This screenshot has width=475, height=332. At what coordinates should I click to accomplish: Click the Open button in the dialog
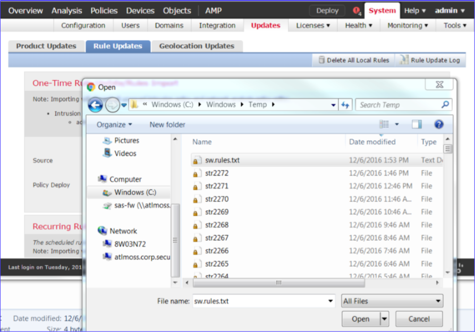361,319
